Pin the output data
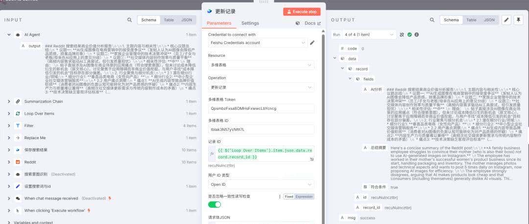529x224 pixels. click(x=518, y=20)
